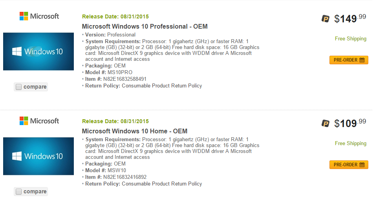Click Microsoft logo above Windows 10 Professional listing
Viewport: 375px width, 211px height.
(x=39, y=16)
